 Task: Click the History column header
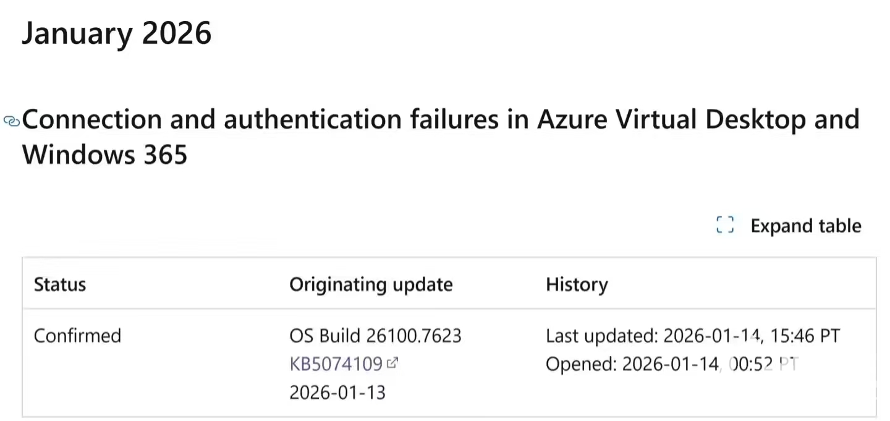pos(577,284)
